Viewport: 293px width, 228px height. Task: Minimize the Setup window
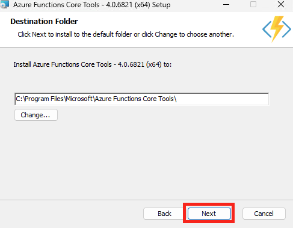[x=226, y=4]
